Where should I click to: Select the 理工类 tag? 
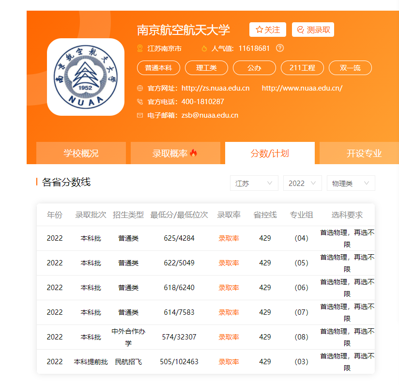click(206, 68)
